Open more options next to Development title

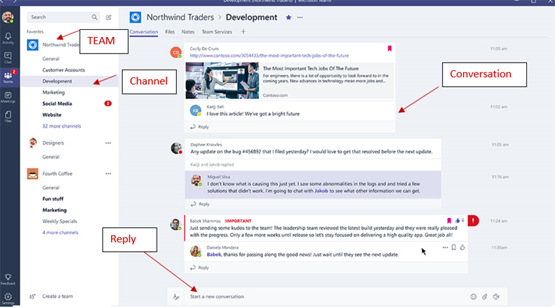(x=300, y=18)
